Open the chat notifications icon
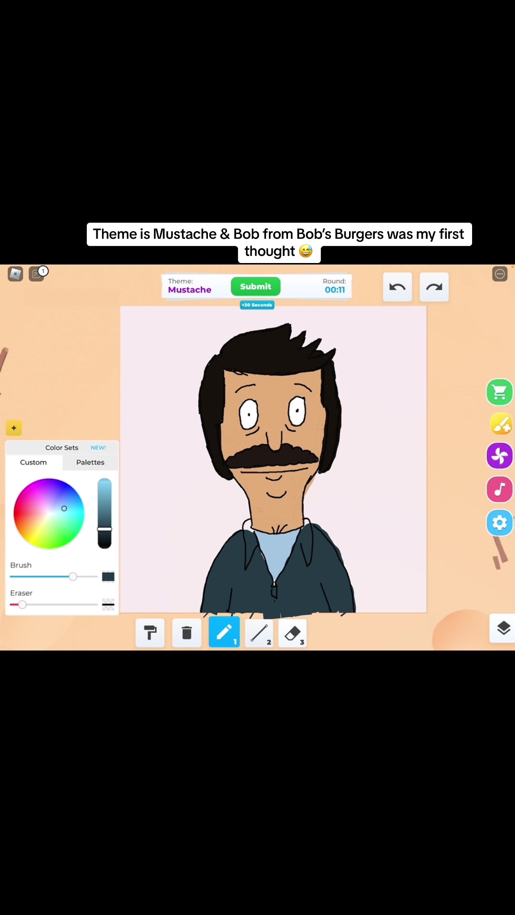The width and height of the screenshot is (515, 915). [37, 274]
